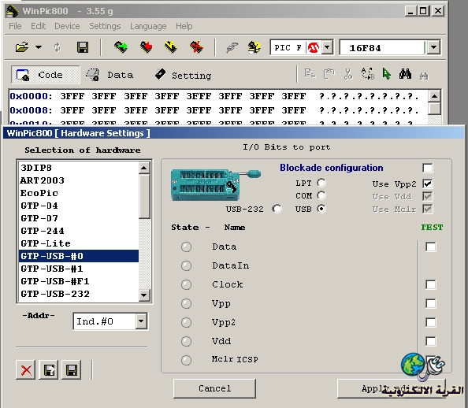
Task: Open the PIC F family dropdown
Action: (x=328, y=47)
